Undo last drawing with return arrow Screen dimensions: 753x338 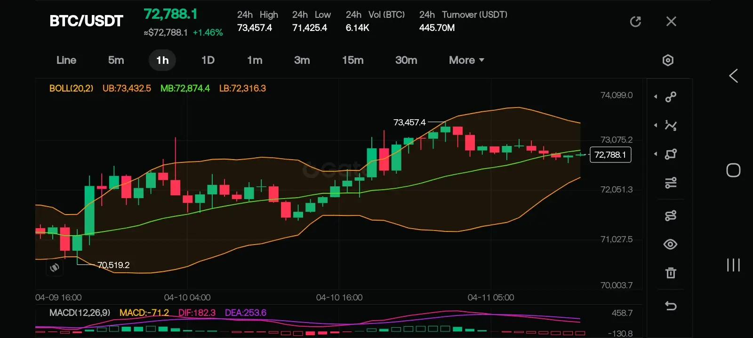click(671, 306)
